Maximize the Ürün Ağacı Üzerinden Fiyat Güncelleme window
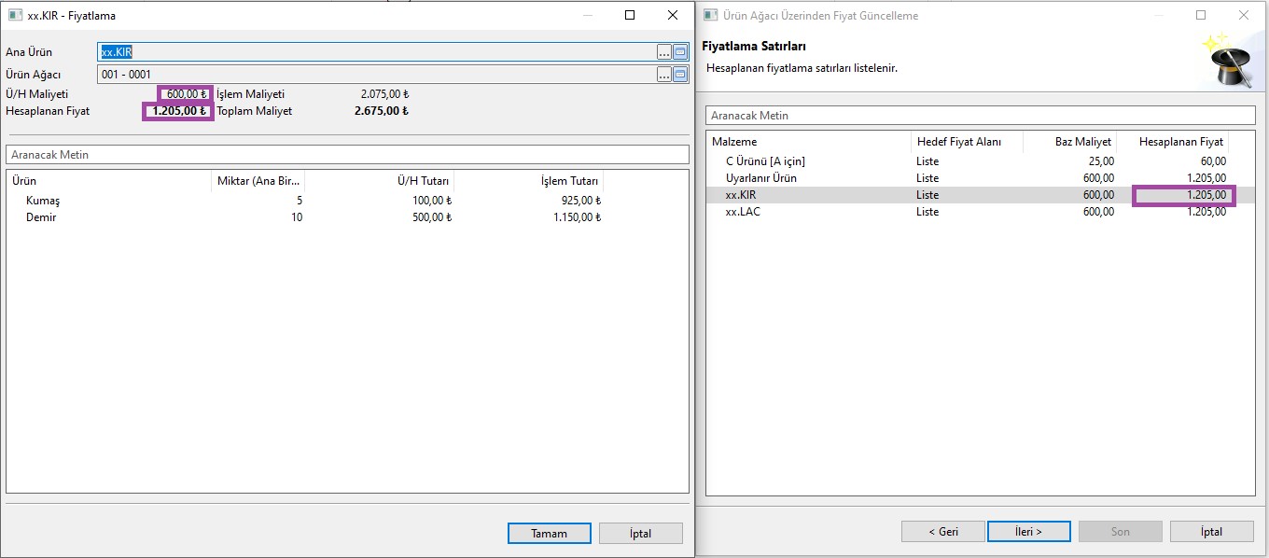This screenshot has width=1269, height=558. pyautogui.click(x=1201, y=15)
